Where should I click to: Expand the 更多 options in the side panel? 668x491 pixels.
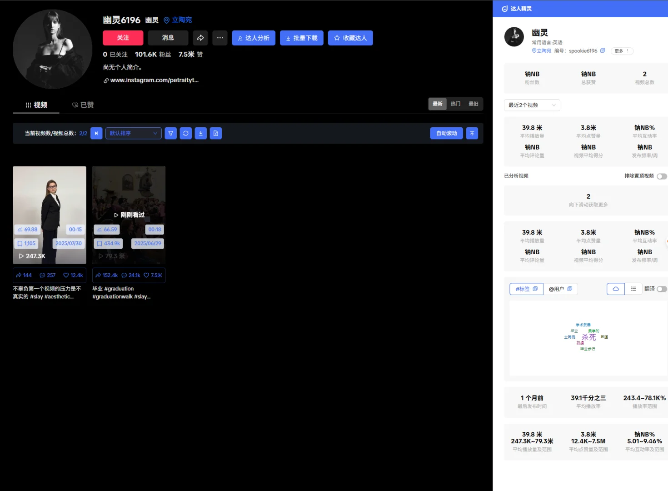click(622, 51)
